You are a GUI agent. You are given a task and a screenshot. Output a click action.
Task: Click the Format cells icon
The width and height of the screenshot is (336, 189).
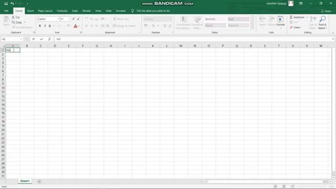280,19
